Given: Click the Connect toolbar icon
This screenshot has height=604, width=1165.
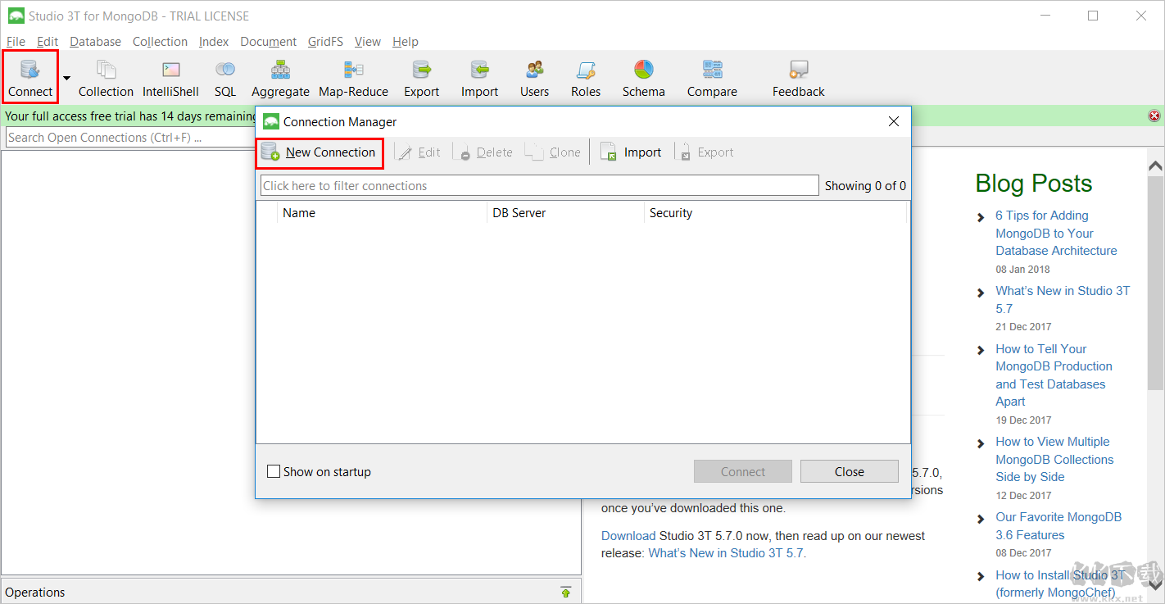Looking at the screenshot, I should (30, 78).
